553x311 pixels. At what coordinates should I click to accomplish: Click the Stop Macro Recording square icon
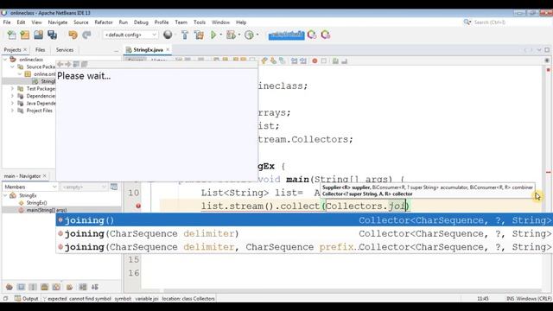324,61
